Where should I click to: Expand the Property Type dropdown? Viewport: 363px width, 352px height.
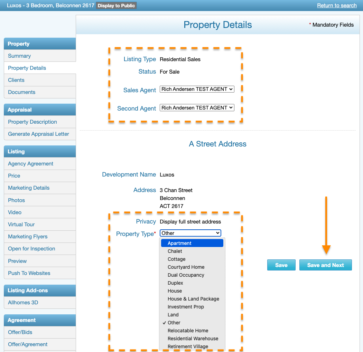pyautogui.click(x=190, y=232)
